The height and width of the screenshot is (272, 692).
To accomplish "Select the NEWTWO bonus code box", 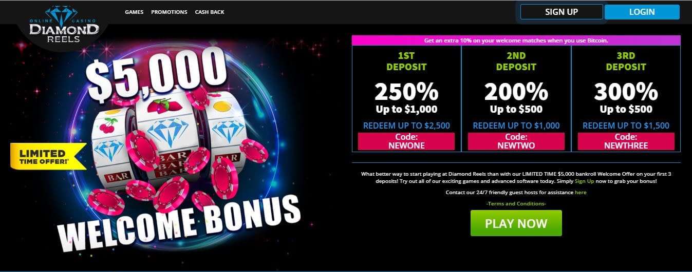I will coord(516,141).
